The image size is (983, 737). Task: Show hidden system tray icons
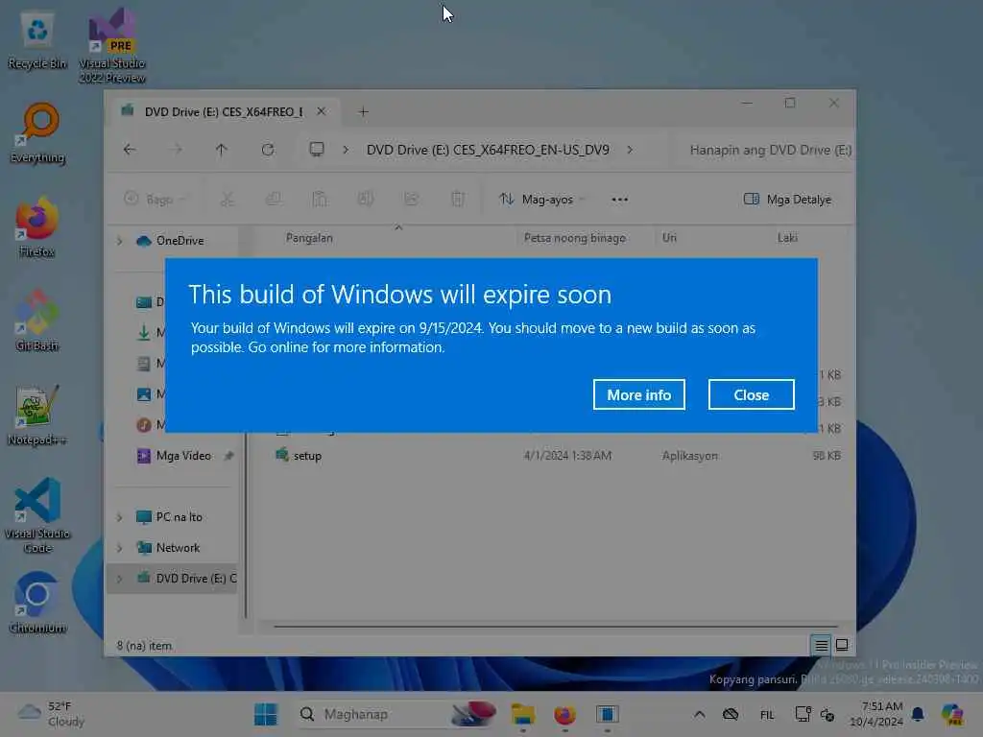pyautogui.click(x=700, y=714)
